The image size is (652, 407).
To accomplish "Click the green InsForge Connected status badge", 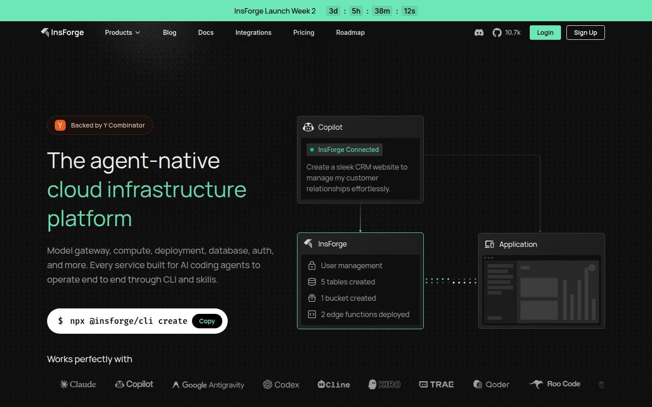I will click(345, 150).
